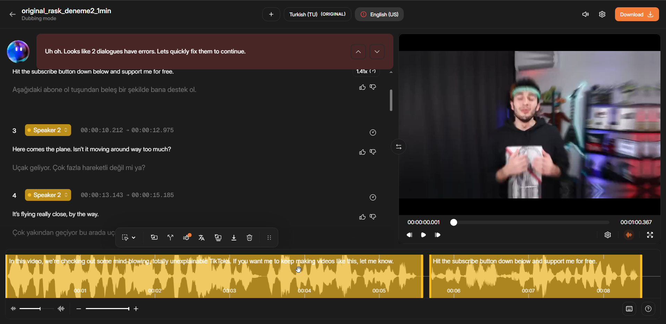Jump to next error with the down chevron
This screenshot has width=666, height=324.
(377, 51)
